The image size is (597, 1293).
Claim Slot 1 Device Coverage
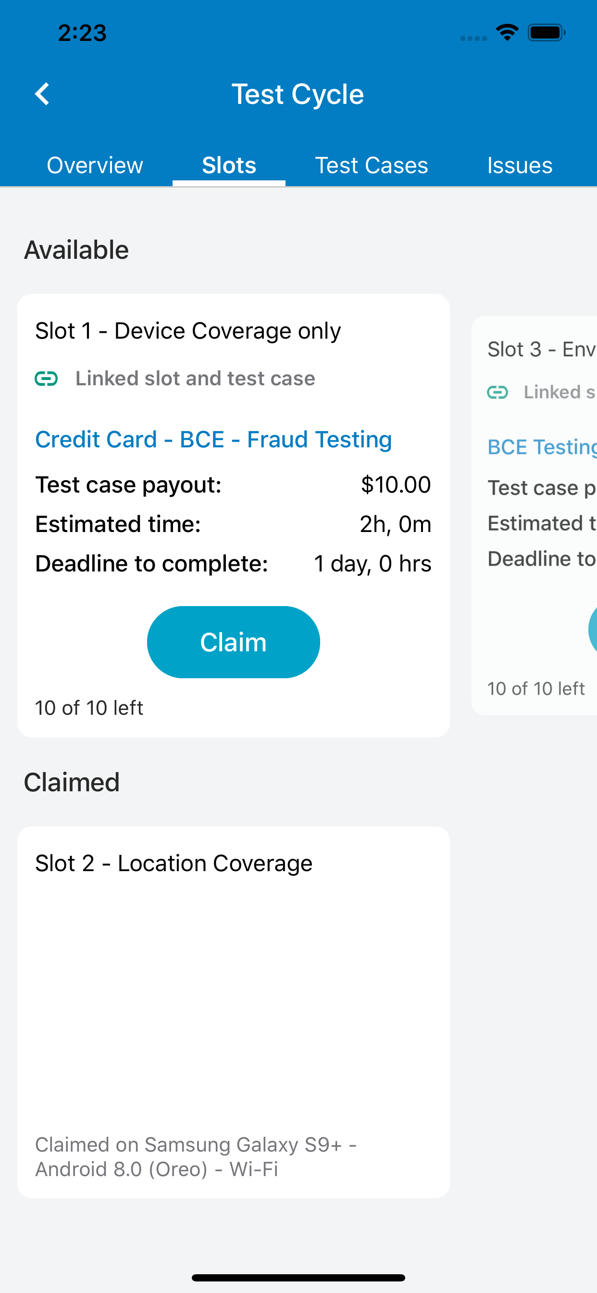233,642
